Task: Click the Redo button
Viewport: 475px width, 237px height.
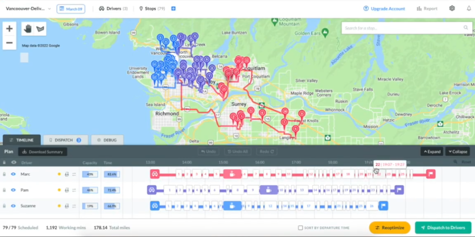Action: point(267,152)
